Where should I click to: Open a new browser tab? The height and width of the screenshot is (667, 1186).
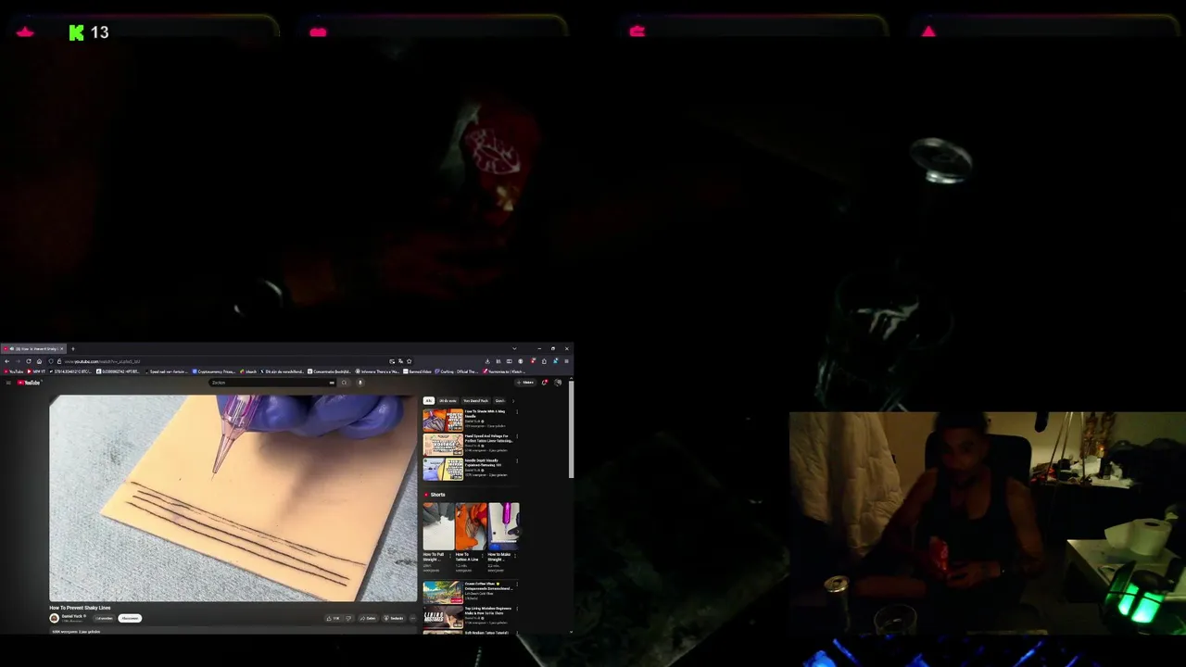pos(73,349)
